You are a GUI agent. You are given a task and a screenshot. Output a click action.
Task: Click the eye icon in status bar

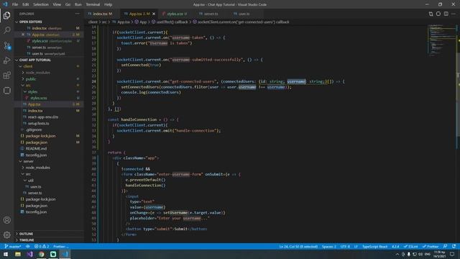pos(28,246)
